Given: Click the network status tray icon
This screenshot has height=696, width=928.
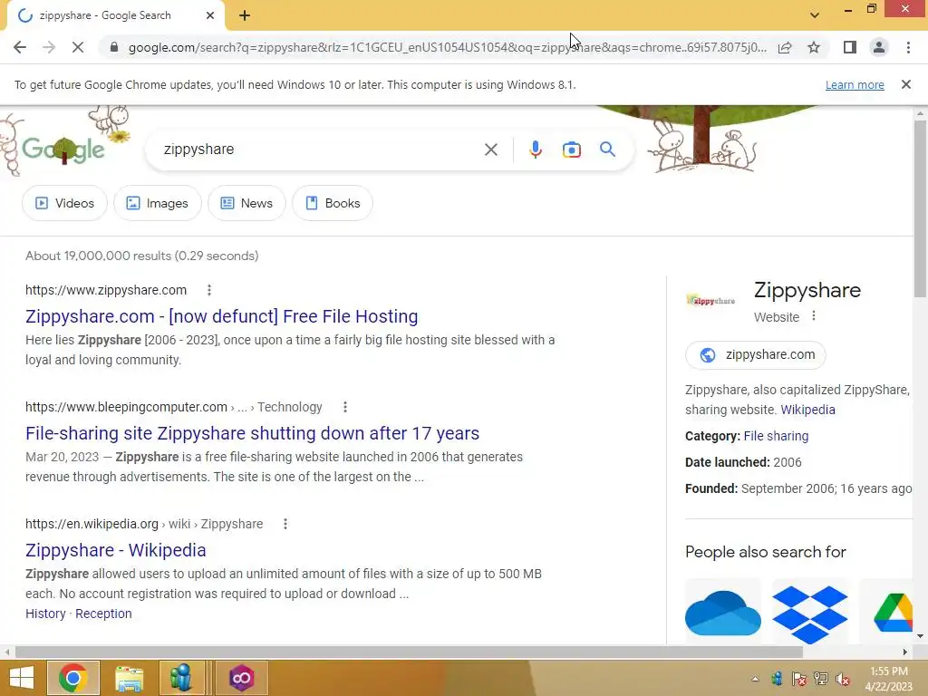Looking at the screenshot, I should coord(821,679).
